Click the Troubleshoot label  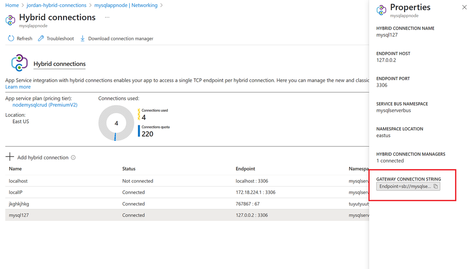[x=60, y=39]
